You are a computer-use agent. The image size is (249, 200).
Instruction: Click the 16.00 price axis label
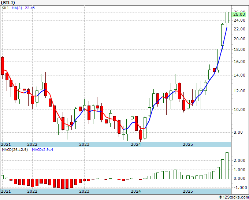click(x=239, y=62)
